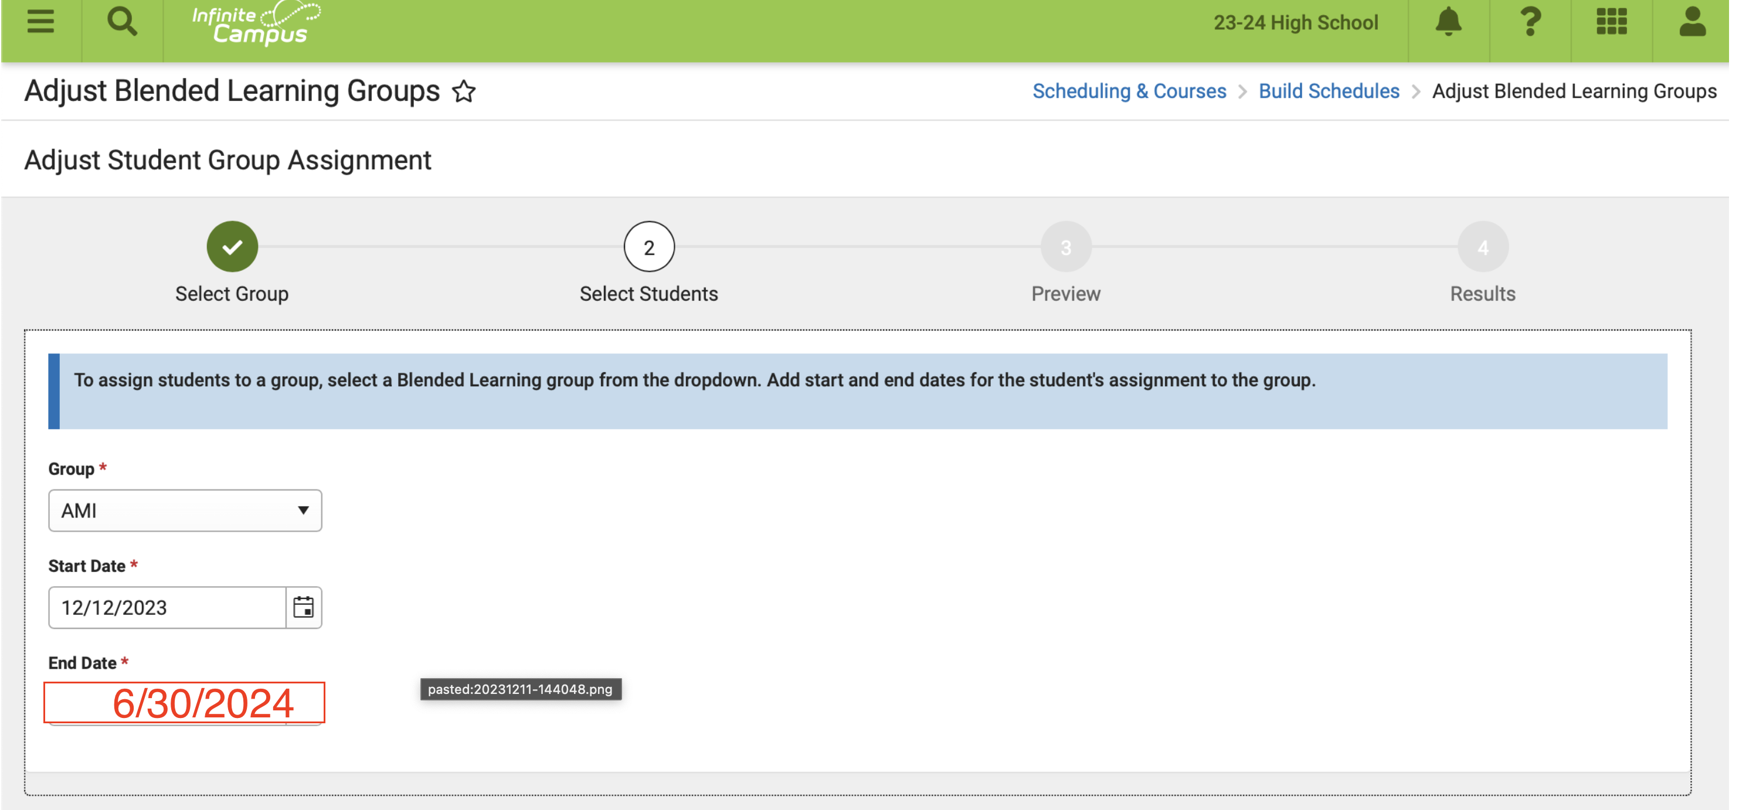1739x810 pixels.
Task: Select step 3 Preview
Action: pos(1066,246)
